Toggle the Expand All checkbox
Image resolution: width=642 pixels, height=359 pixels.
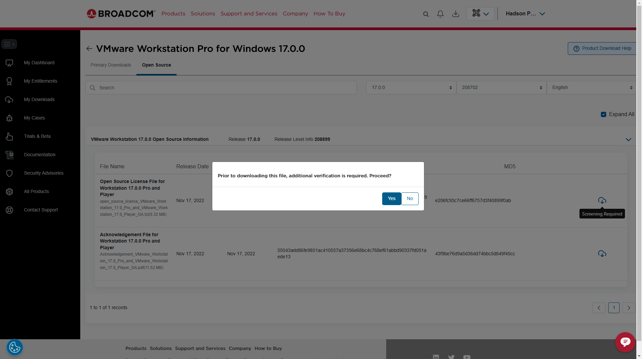coord(604,114)
